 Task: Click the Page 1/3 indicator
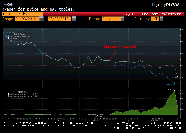pyautogui.click(x=130, y=14)
